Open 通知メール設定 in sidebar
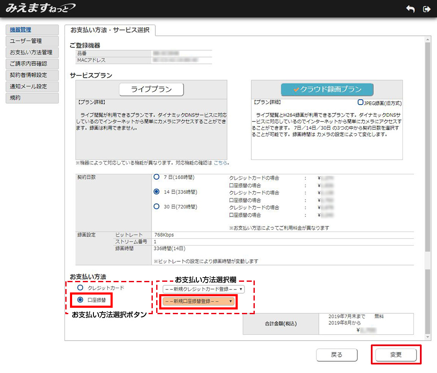This screenshot has height=373, width=437. pyautogui.click(x=32, y=87)
